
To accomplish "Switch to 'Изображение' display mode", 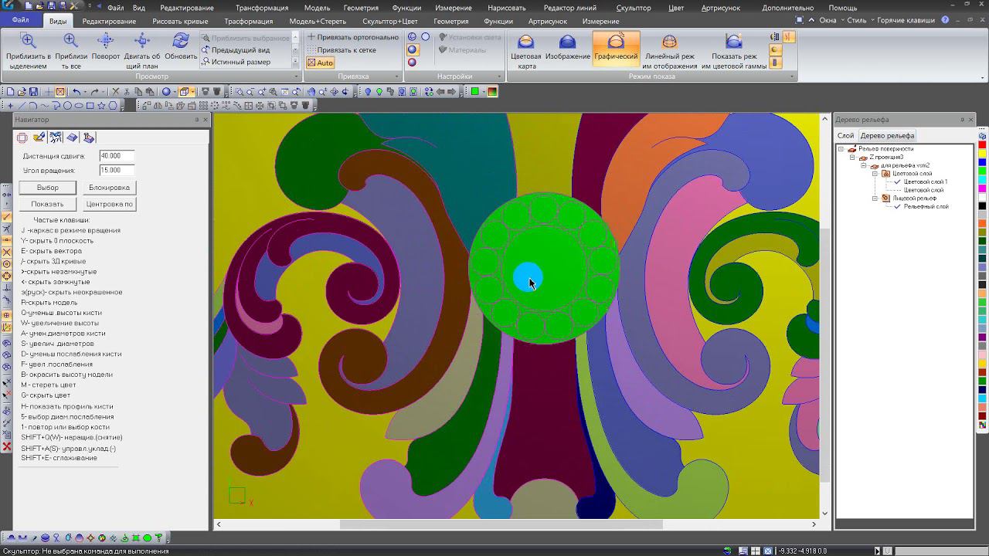I will click(567, 43).
